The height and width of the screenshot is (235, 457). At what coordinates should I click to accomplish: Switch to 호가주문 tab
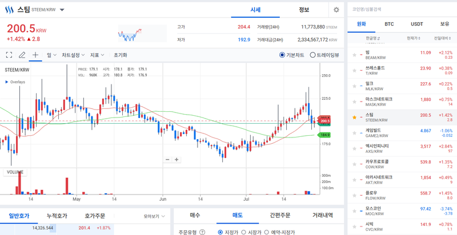95,216
